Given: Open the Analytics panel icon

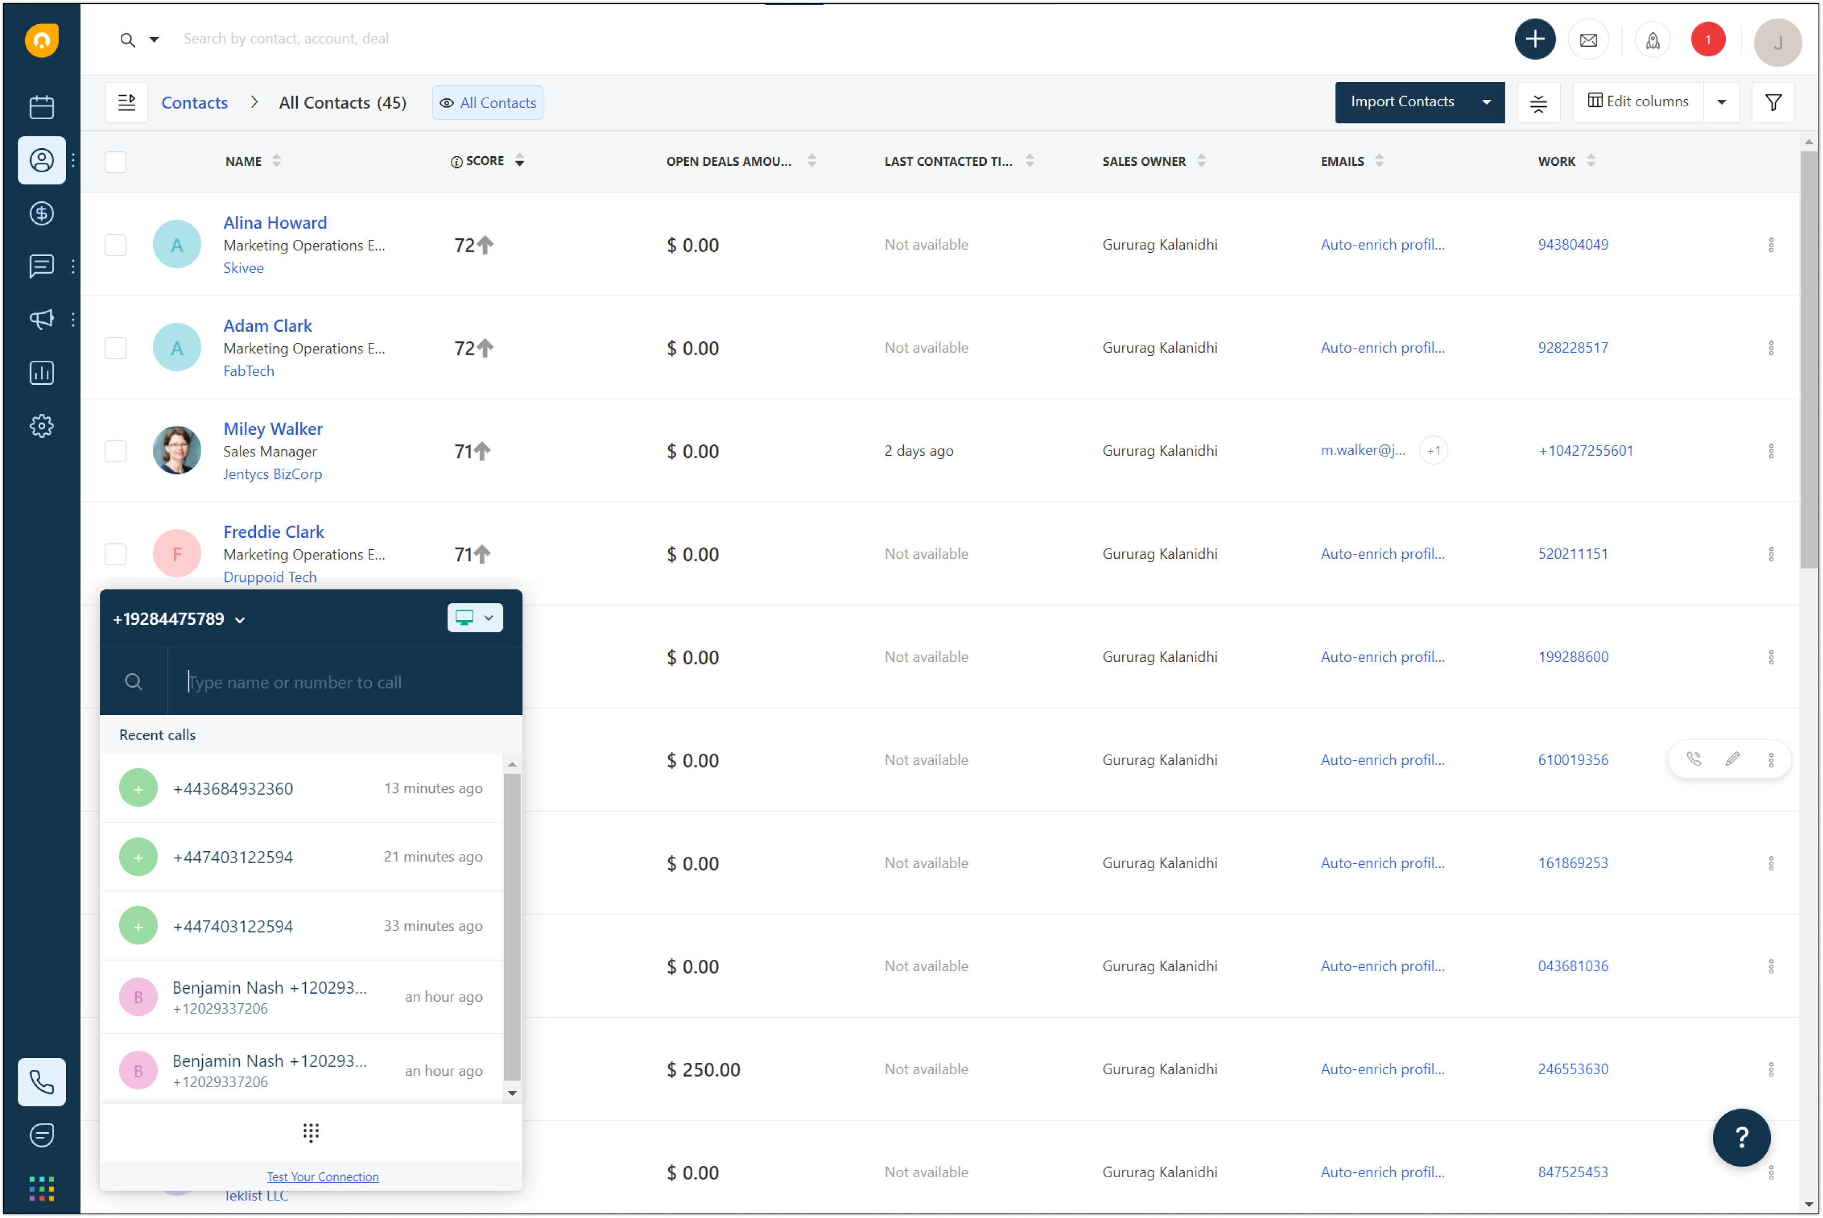Looking at the screenshot, I should point(41,373).
